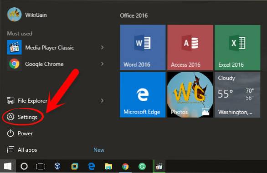
Task: Click the Office 2016 group header
Action: click(133, 15)
